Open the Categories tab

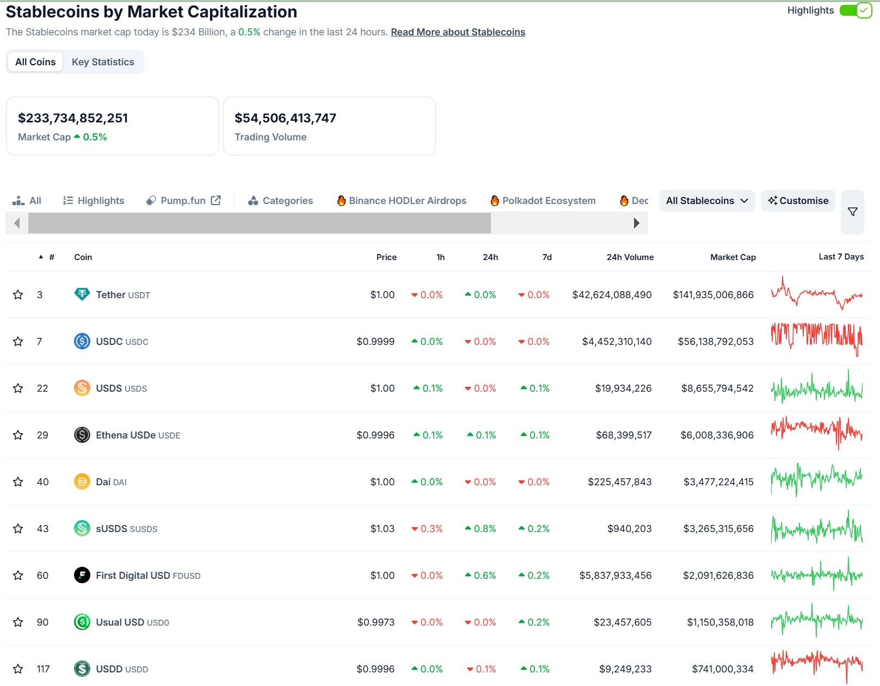(x=280, y=201)
